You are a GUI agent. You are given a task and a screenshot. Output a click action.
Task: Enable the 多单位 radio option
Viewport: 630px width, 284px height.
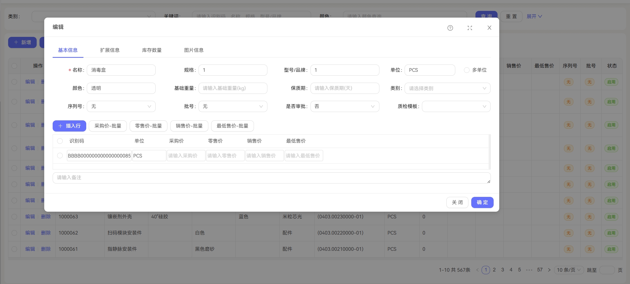point(466,70)
